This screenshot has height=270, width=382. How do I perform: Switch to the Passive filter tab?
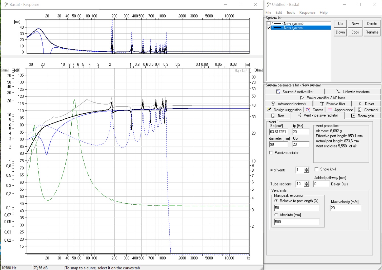click(332, 104)
